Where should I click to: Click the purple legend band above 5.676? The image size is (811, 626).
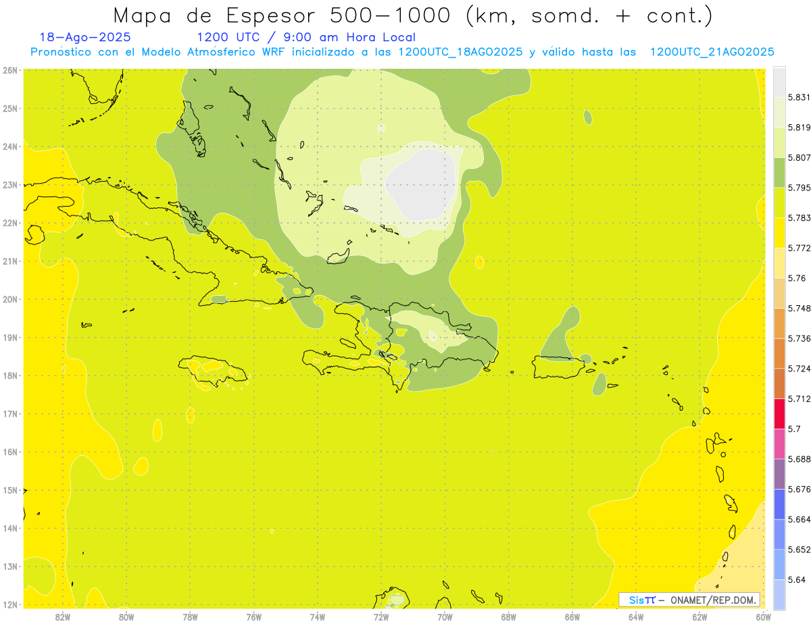779,474
